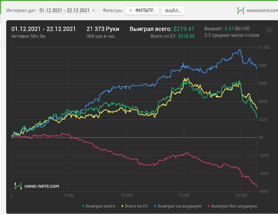Screen dimensions: 278x214
Task: Click the plus icon in ФИЛЬТР button
Action: coord(131,11)
